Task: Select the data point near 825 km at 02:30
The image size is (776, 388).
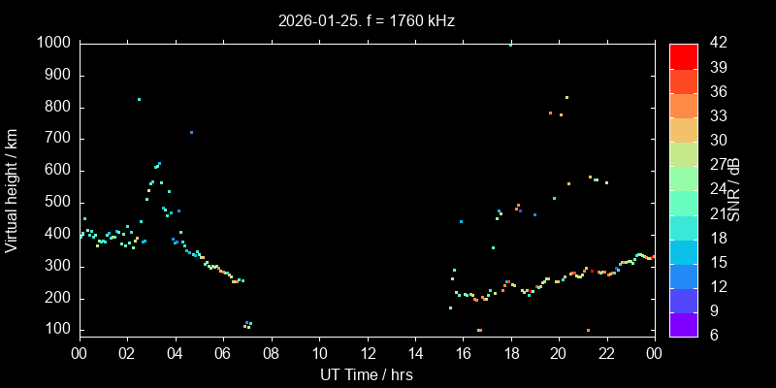Action: pyautogui.click(x=139, y=99)
